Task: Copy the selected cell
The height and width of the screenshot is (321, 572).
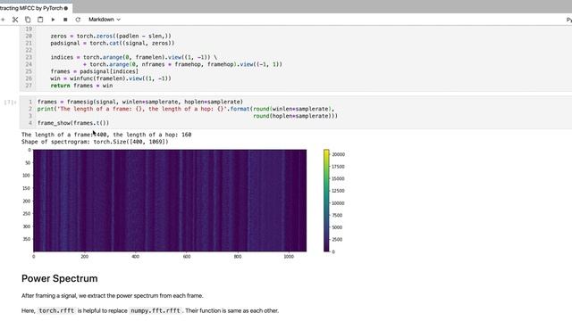Action: point(28,20)
